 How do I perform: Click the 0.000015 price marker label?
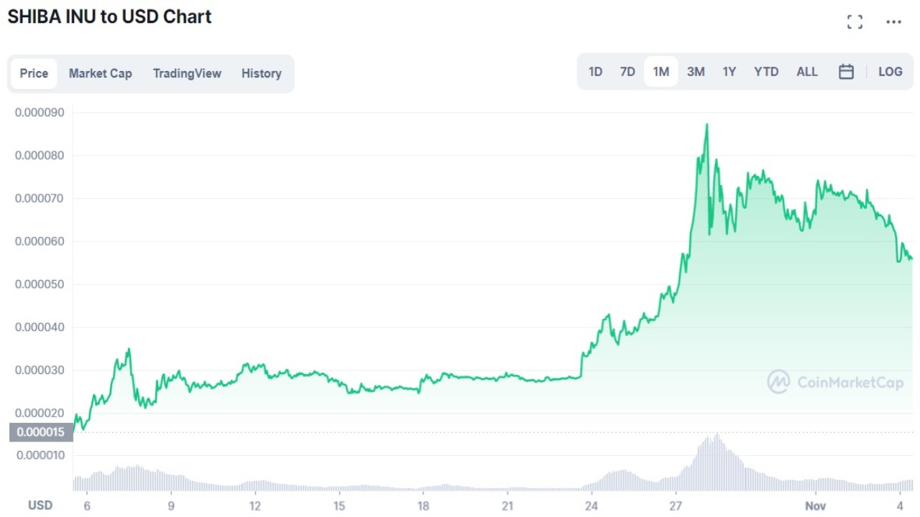pyautogui.click(x=40, y=432)
